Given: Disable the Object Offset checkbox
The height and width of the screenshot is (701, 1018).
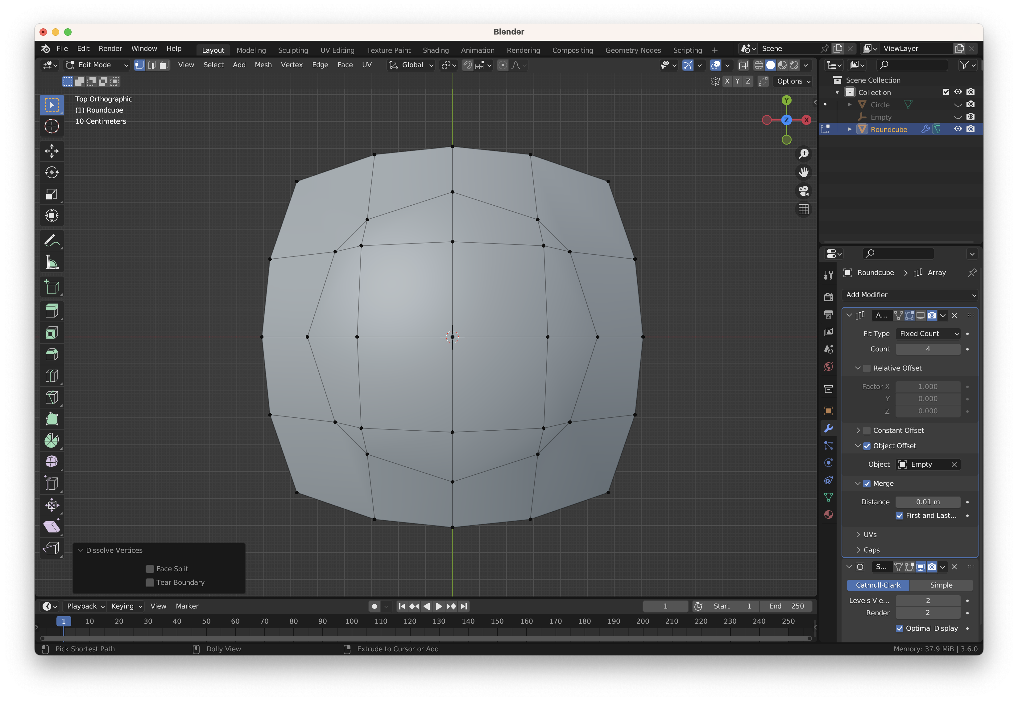Looking at the screenshot, I should (x=867, y=446).
